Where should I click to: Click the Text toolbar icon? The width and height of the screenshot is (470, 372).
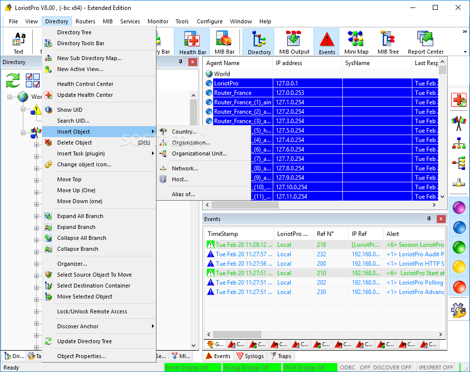click(18, 42)
